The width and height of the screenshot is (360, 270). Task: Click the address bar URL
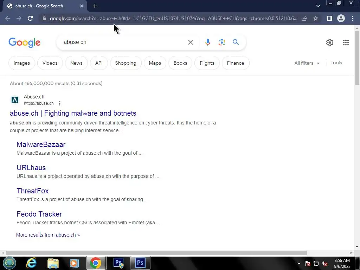[173, 18]
